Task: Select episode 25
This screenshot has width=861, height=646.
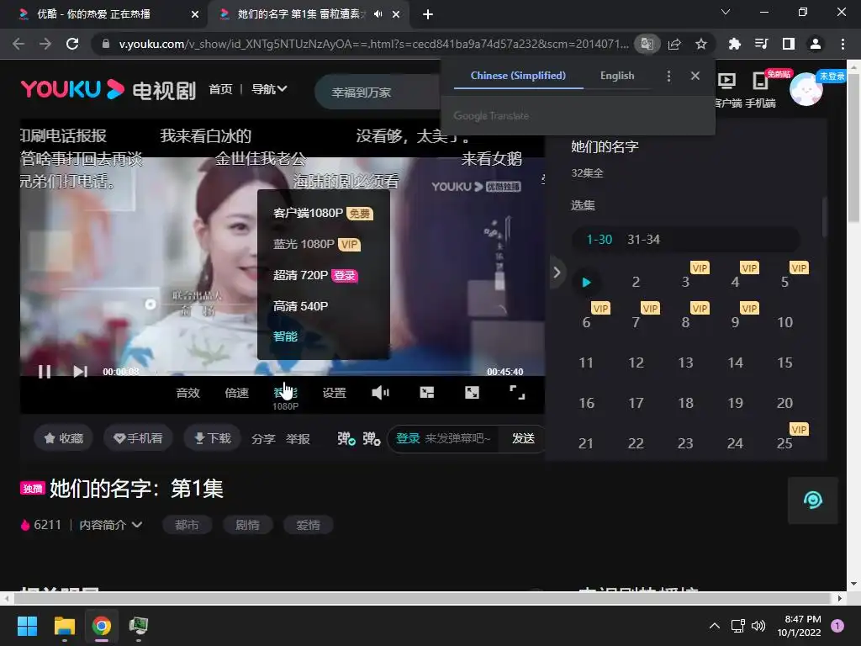Action: click(x=784, y=443)
